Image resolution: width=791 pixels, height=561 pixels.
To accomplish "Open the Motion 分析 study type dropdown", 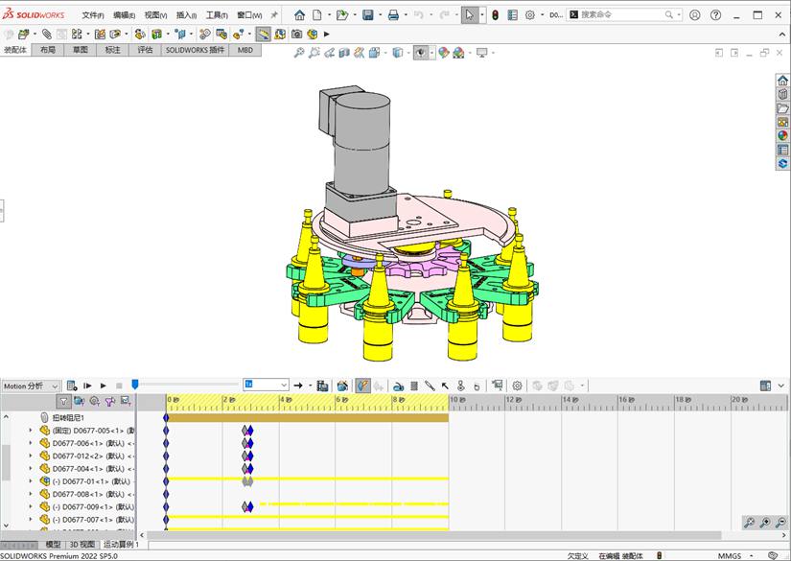I will click(31, 386).
